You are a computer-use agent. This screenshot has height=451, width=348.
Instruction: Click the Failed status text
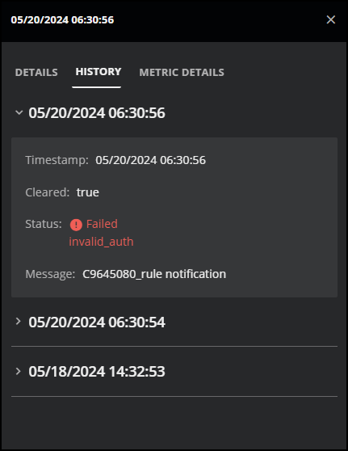coord(102,224)
